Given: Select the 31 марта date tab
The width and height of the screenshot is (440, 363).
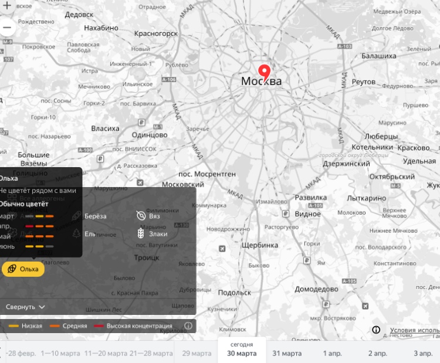Looking at the screenshot, I should pyautogui.click(x=286, y=353).
